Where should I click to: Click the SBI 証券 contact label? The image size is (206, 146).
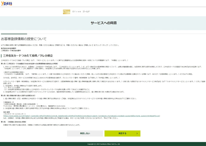click(6, 112)
